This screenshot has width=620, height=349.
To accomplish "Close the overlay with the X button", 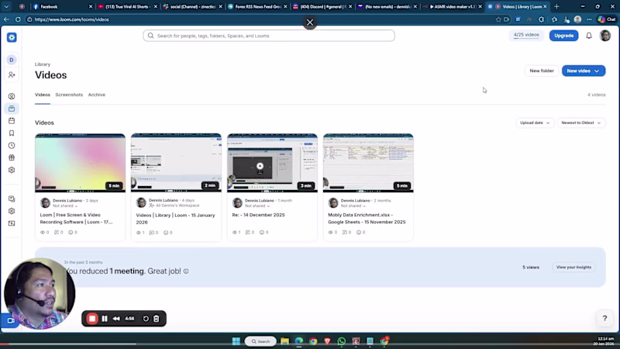I will click(310, 22).
